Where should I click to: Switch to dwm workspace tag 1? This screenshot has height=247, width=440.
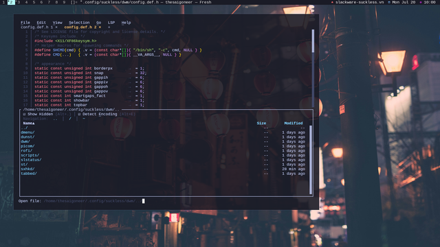click(x=3, y=2)
